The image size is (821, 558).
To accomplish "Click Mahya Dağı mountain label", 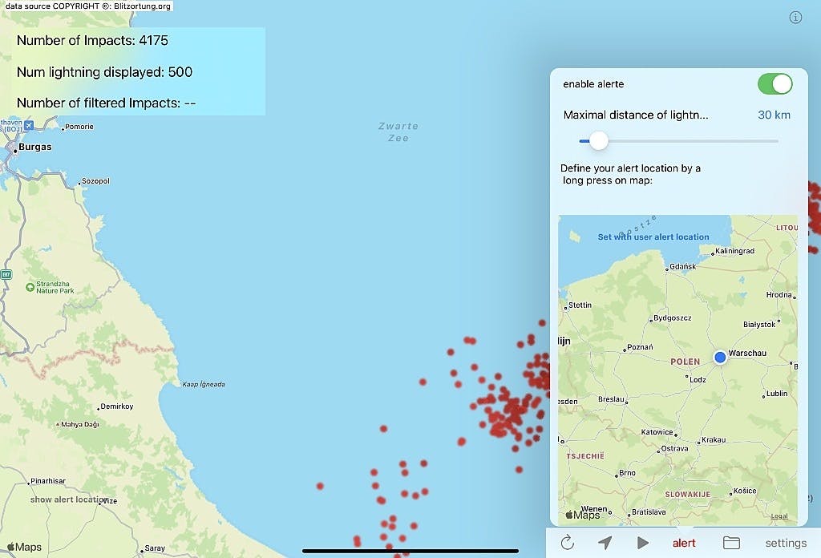I will (x=80, y=425).
